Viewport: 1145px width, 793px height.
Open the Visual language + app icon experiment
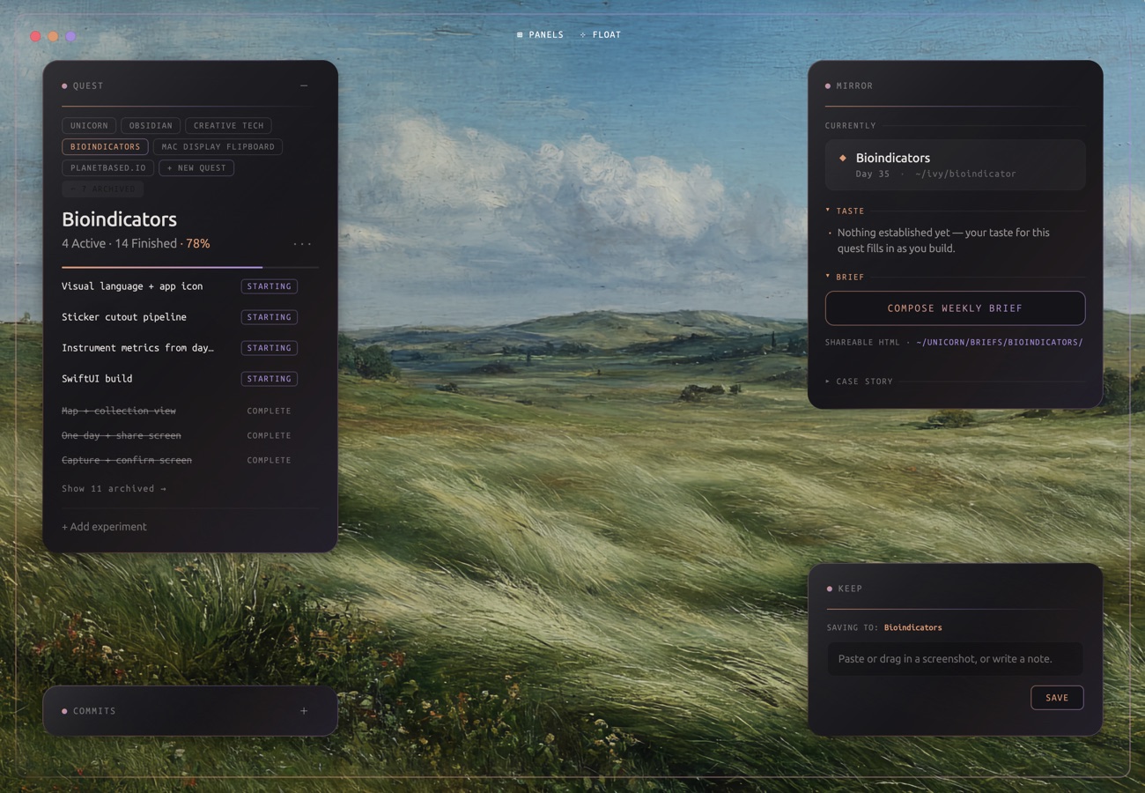pyautogui.click(x=132, y=286)
